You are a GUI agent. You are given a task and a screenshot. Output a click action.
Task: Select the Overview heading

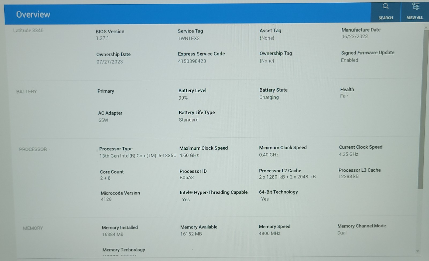tap(33, 14)
